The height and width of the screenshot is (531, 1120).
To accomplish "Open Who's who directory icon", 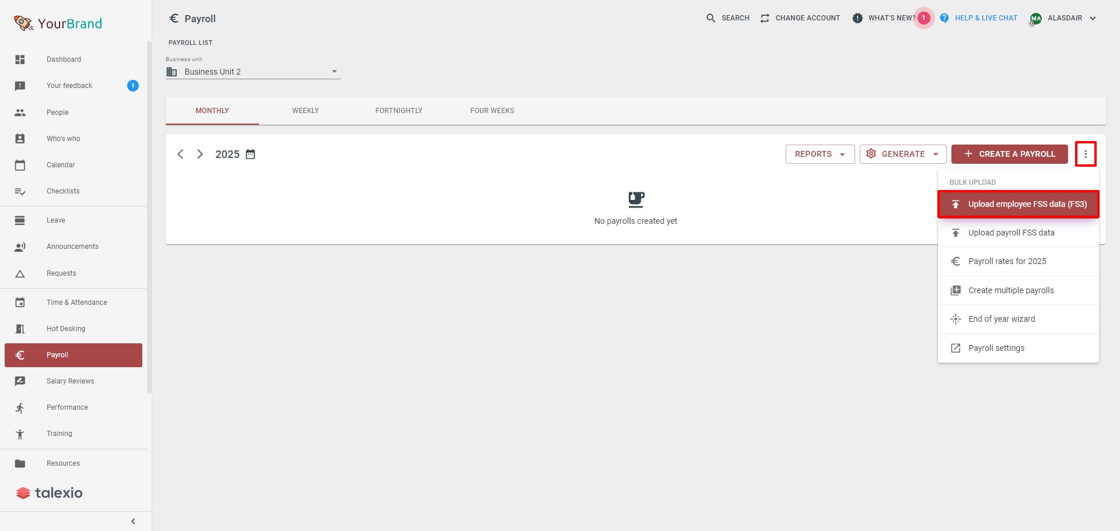I will tap(20, 139).
